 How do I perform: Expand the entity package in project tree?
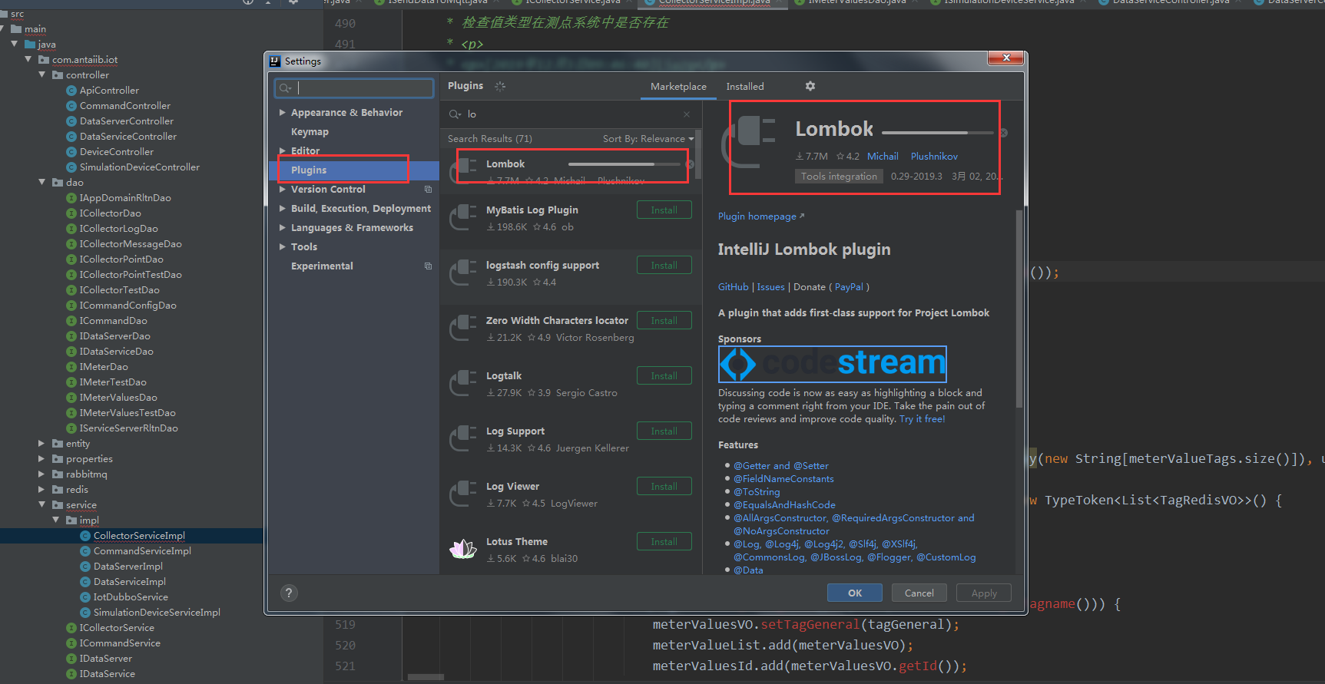tap(42, 444)
